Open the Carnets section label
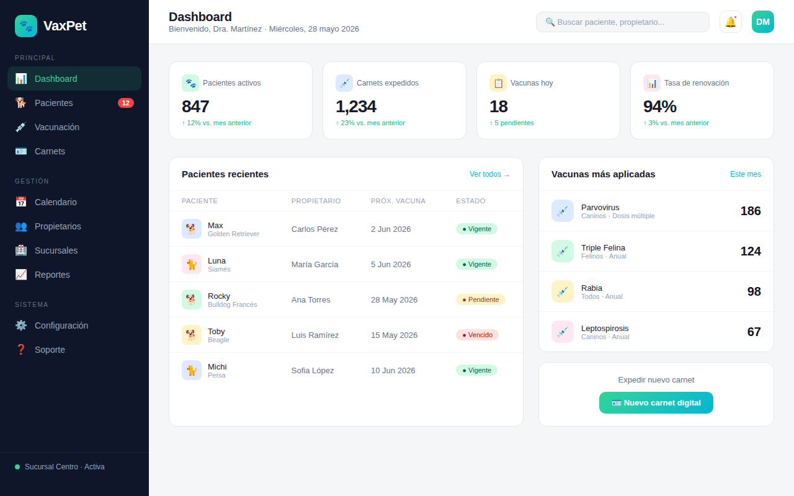This screenshot has width=794, height=496. click(x=50, y=151)
